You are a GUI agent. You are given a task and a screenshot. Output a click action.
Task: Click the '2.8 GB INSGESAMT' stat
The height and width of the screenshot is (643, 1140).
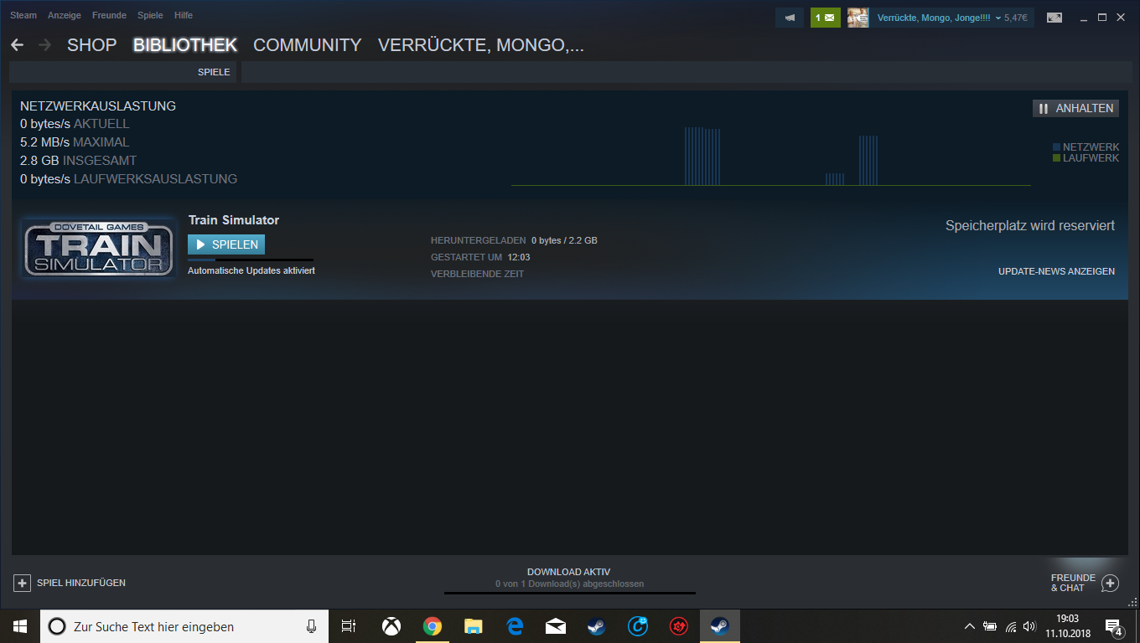(x=78, y=161)
